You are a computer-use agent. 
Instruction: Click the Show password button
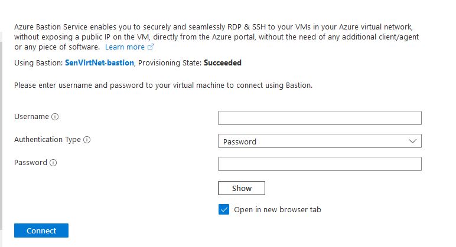pos(241,188)
